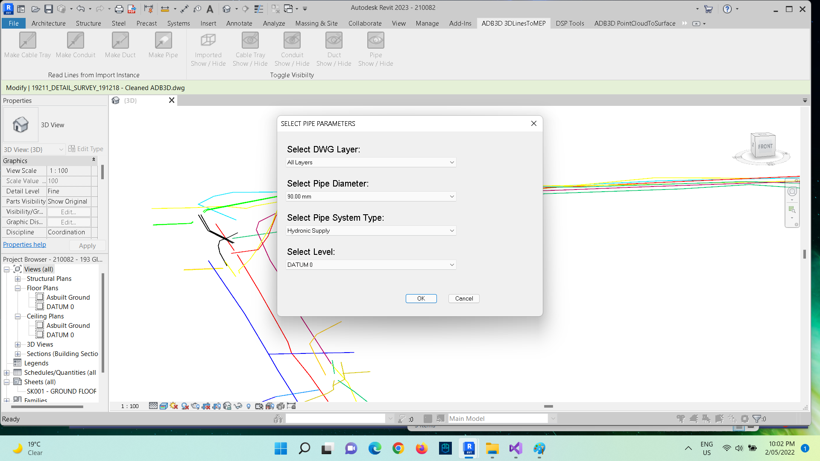Open the Properties help link
The height and width of the screenshot is (461, 820).
coord(24,245)
